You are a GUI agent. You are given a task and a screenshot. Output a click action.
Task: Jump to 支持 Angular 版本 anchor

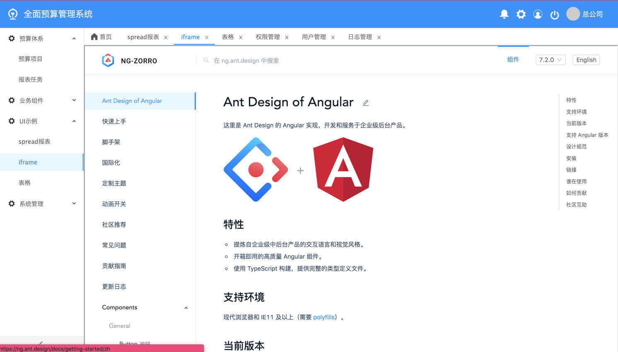coord(587,135)
